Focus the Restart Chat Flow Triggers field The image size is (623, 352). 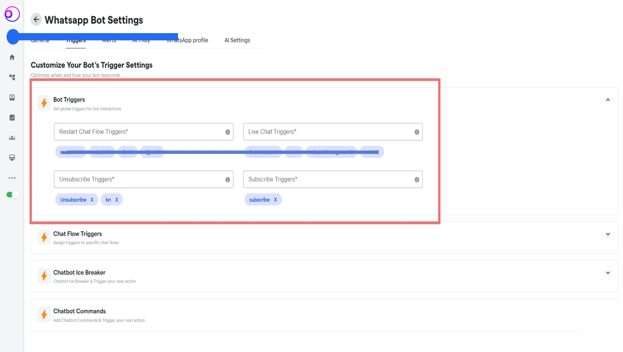click(x=144, y=132)
